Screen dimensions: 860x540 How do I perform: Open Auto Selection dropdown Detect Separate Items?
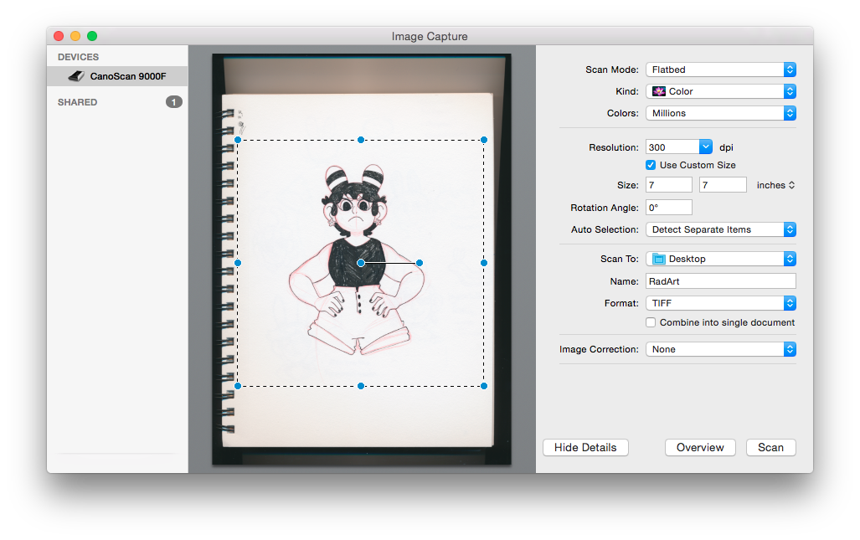tap(721, 229)
